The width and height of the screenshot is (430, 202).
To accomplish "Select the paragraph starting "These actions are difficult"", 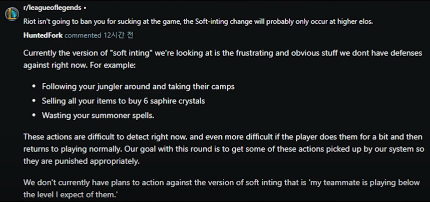I will click(224, 149).
